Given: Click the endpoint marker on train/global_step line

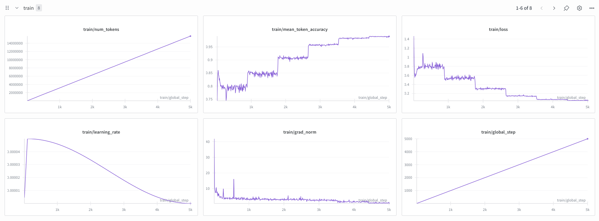Looking at the screenshot, I should pyautogui.click(x=588, y=139).
